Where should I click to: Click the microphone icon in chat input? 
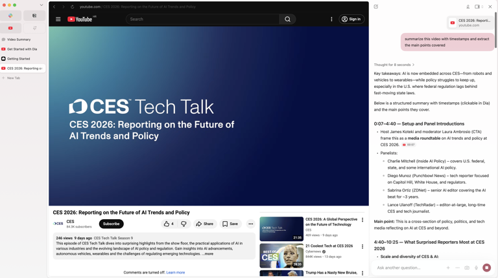point(476,268)
